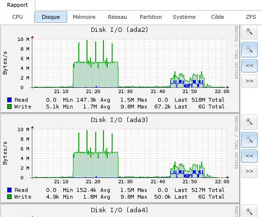262x217 pixels.
Task: Step back in time on ada3 graph
Action: click(249, 156)
